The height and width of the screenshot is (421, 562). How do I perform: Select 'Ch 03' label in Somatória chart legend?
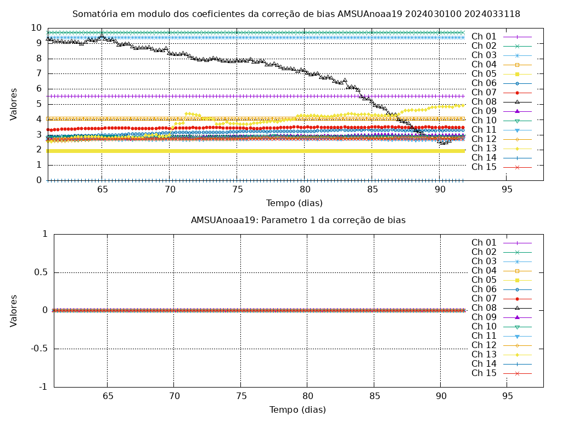point(484,55)
